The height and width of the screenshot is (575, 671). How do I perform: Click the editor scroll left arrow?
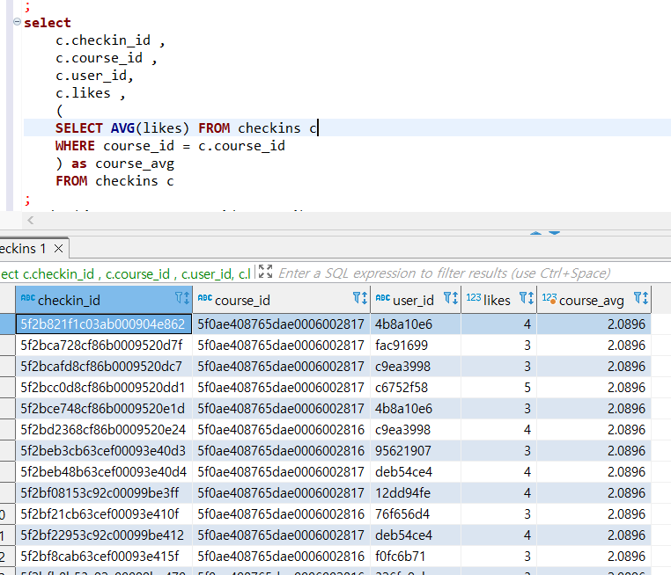pos(31,221)
